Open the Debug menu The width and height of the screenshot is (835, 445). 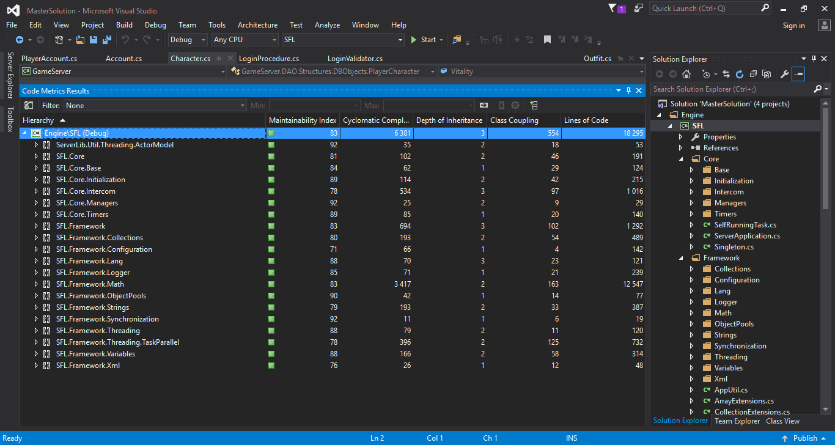pyautogui.click(x=155, y=25)
